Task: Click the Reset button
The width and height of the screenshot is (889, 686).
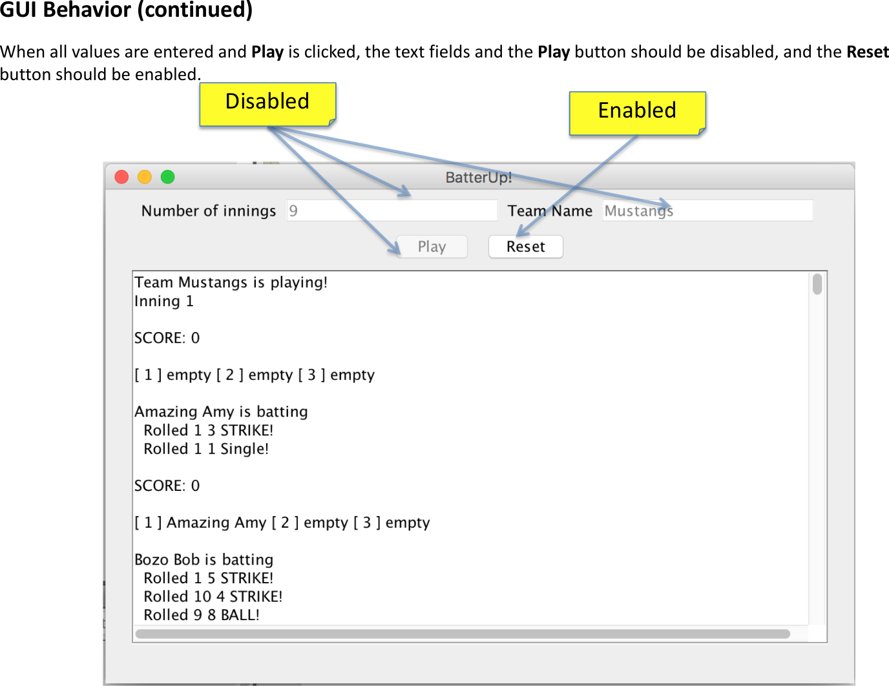Action: pos(525,247)
